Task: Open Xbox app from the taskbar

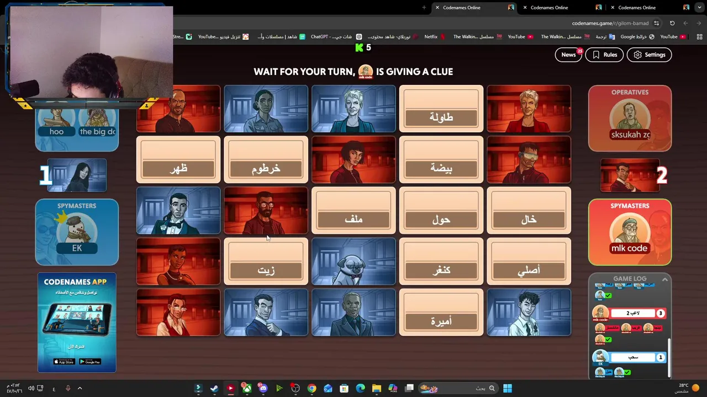Action: 246,388
